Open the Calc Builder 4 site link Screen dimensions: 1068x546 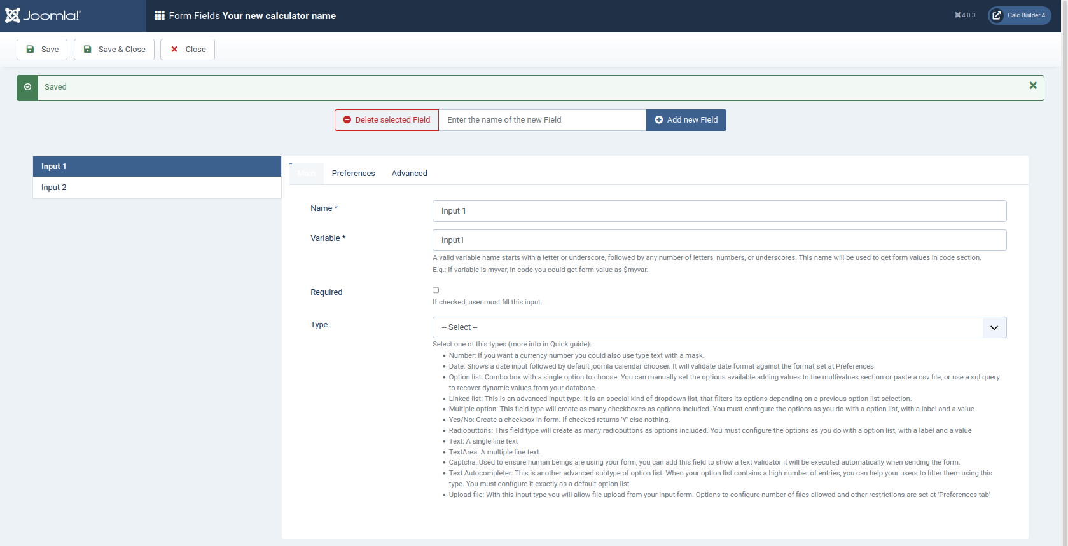1019,15
